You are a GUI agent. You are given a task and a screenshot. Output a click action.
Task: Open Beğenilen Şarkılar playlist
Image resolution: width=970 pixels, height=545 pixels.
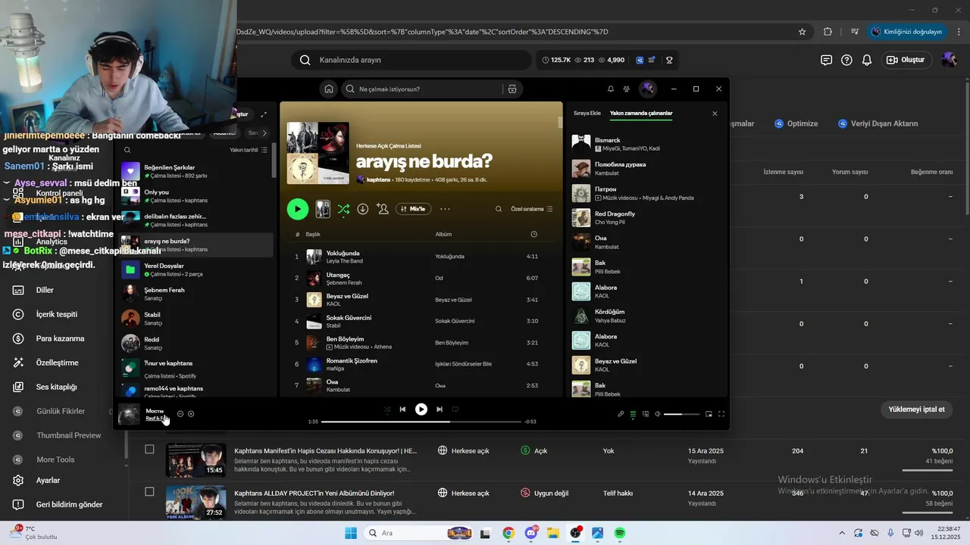196,171
